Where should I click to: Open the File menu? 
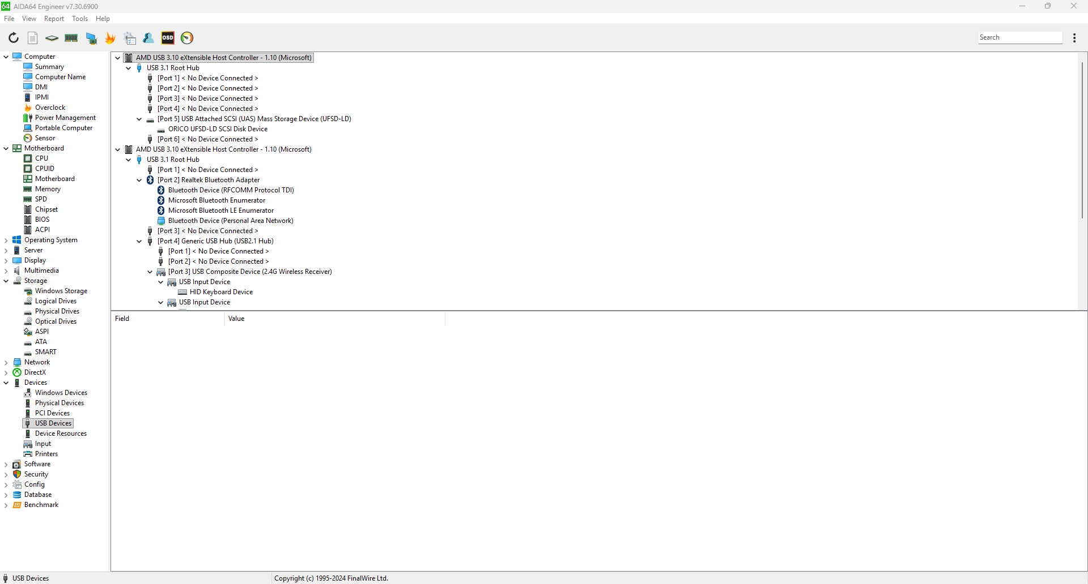pos(9,19)
